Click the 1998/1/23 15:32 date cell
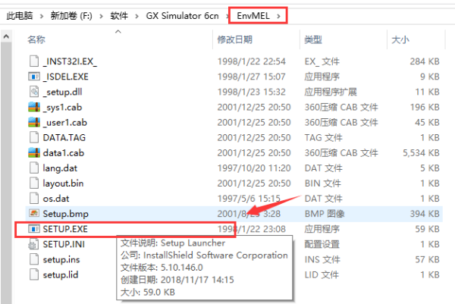The image size is (455, 304). click(x=252, y=92)
